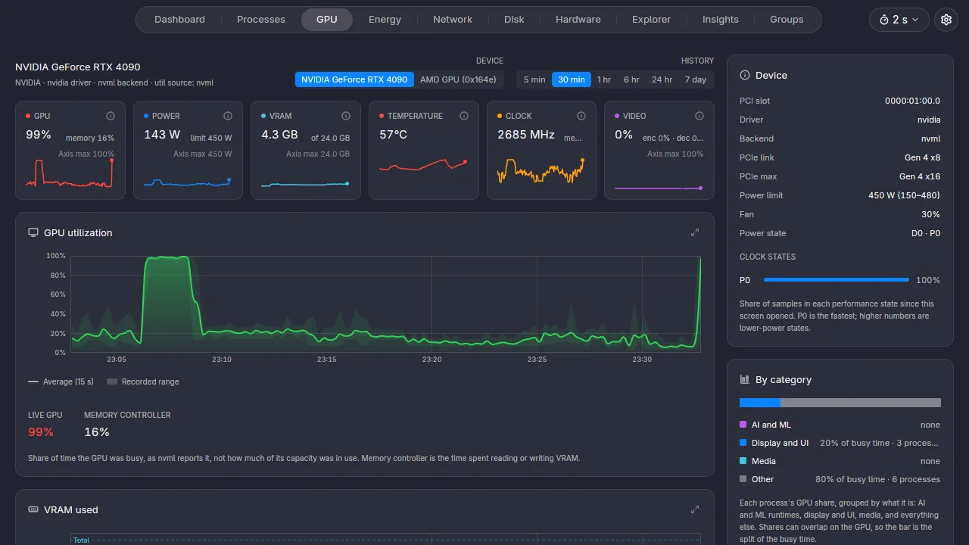Click the info icon on POWER card
This screenshot has width=969, height=545.
(x=228, y=116)
